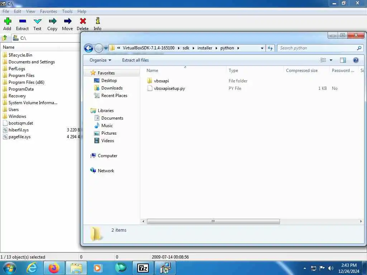Select Recent Places in navigation pane
The image size is (367, 275).
(x=114, y=95)
